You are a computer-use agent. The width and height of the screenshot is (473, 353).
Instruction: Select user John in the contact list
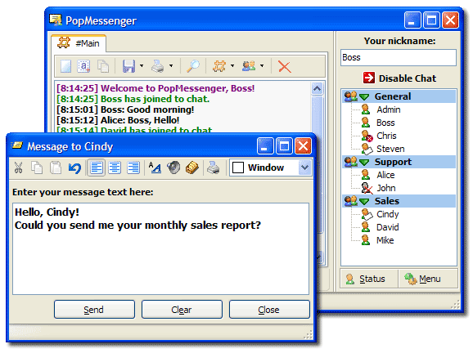[386, 188]
